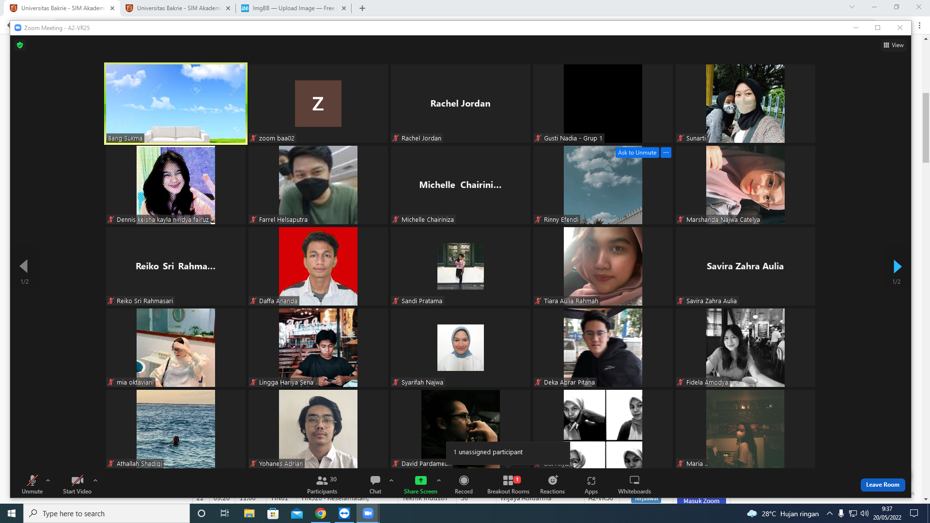The image size is (930, 523).
Task: Open the Reactions menu
Action: 552,484
